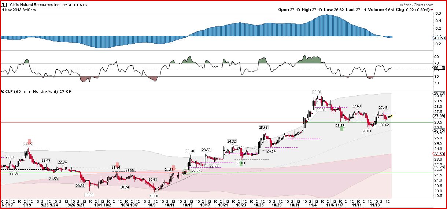Click the 24.05 peak price label

(28, 144)
